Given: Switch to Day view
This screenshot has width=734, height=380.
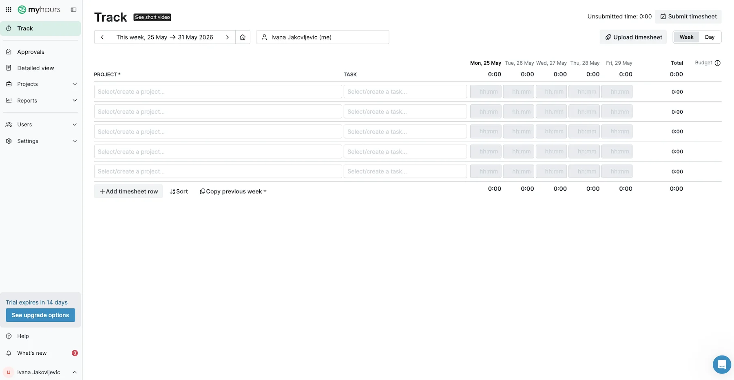Looking at the screenshot, I should 710,37.
